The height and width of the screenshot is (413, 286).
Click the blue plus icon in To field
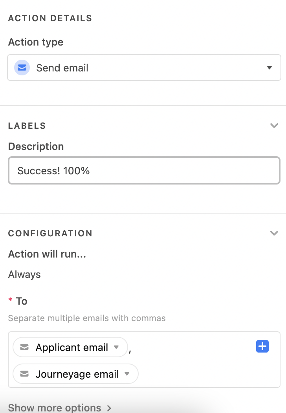coord(262,346)
